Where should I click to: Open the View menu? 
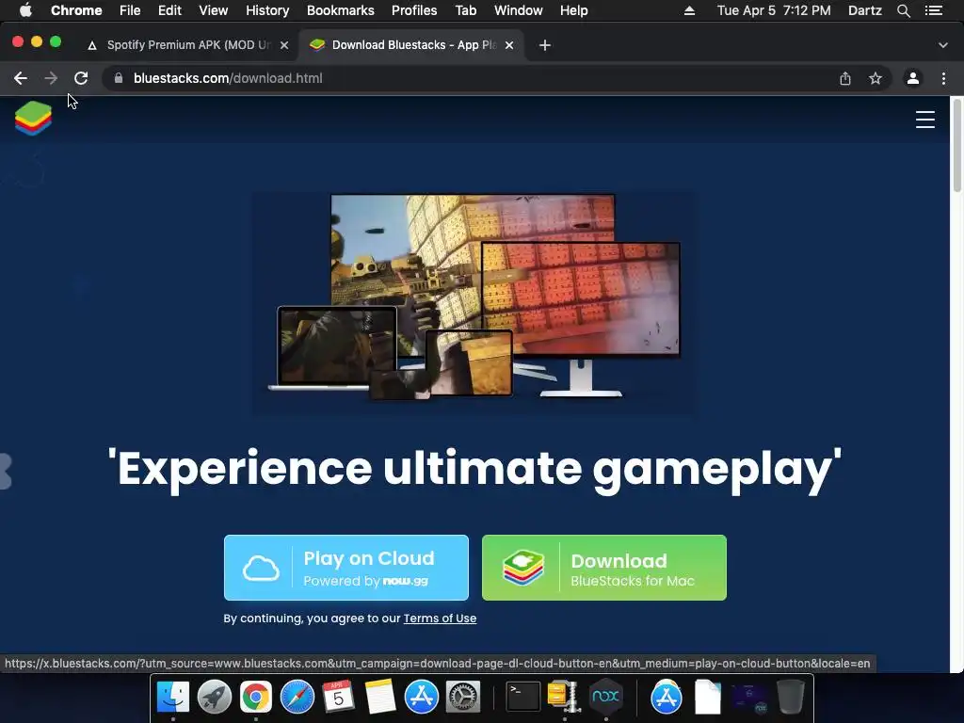coord(214,10)
